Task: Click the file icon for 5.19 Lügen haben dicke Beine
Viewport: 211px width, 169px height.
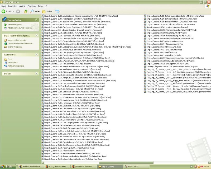Action: (x=43, y=159)
